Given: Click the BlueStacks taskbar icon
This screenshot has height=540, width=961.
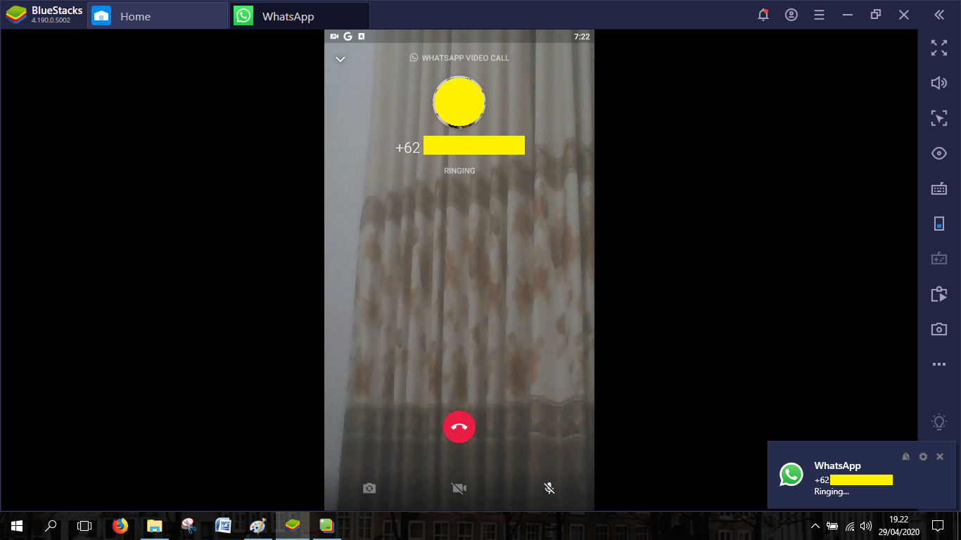Looking at the screenshot, I should 292,525.
